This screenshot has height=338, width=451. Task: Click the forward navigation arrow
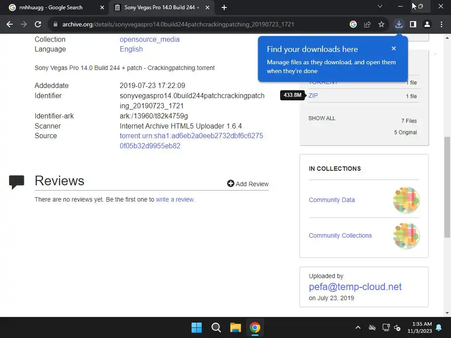[x=24, y=25]
